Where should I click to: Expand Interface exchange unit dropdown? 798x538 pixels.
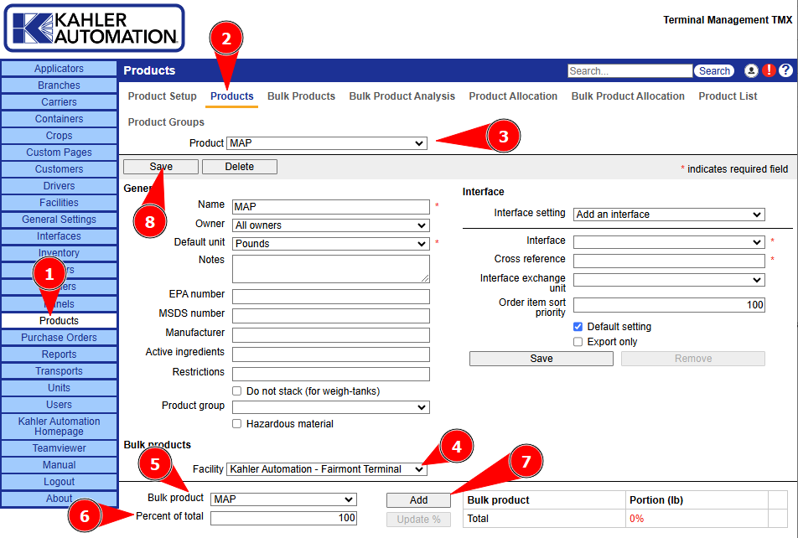tap(669, 279)
